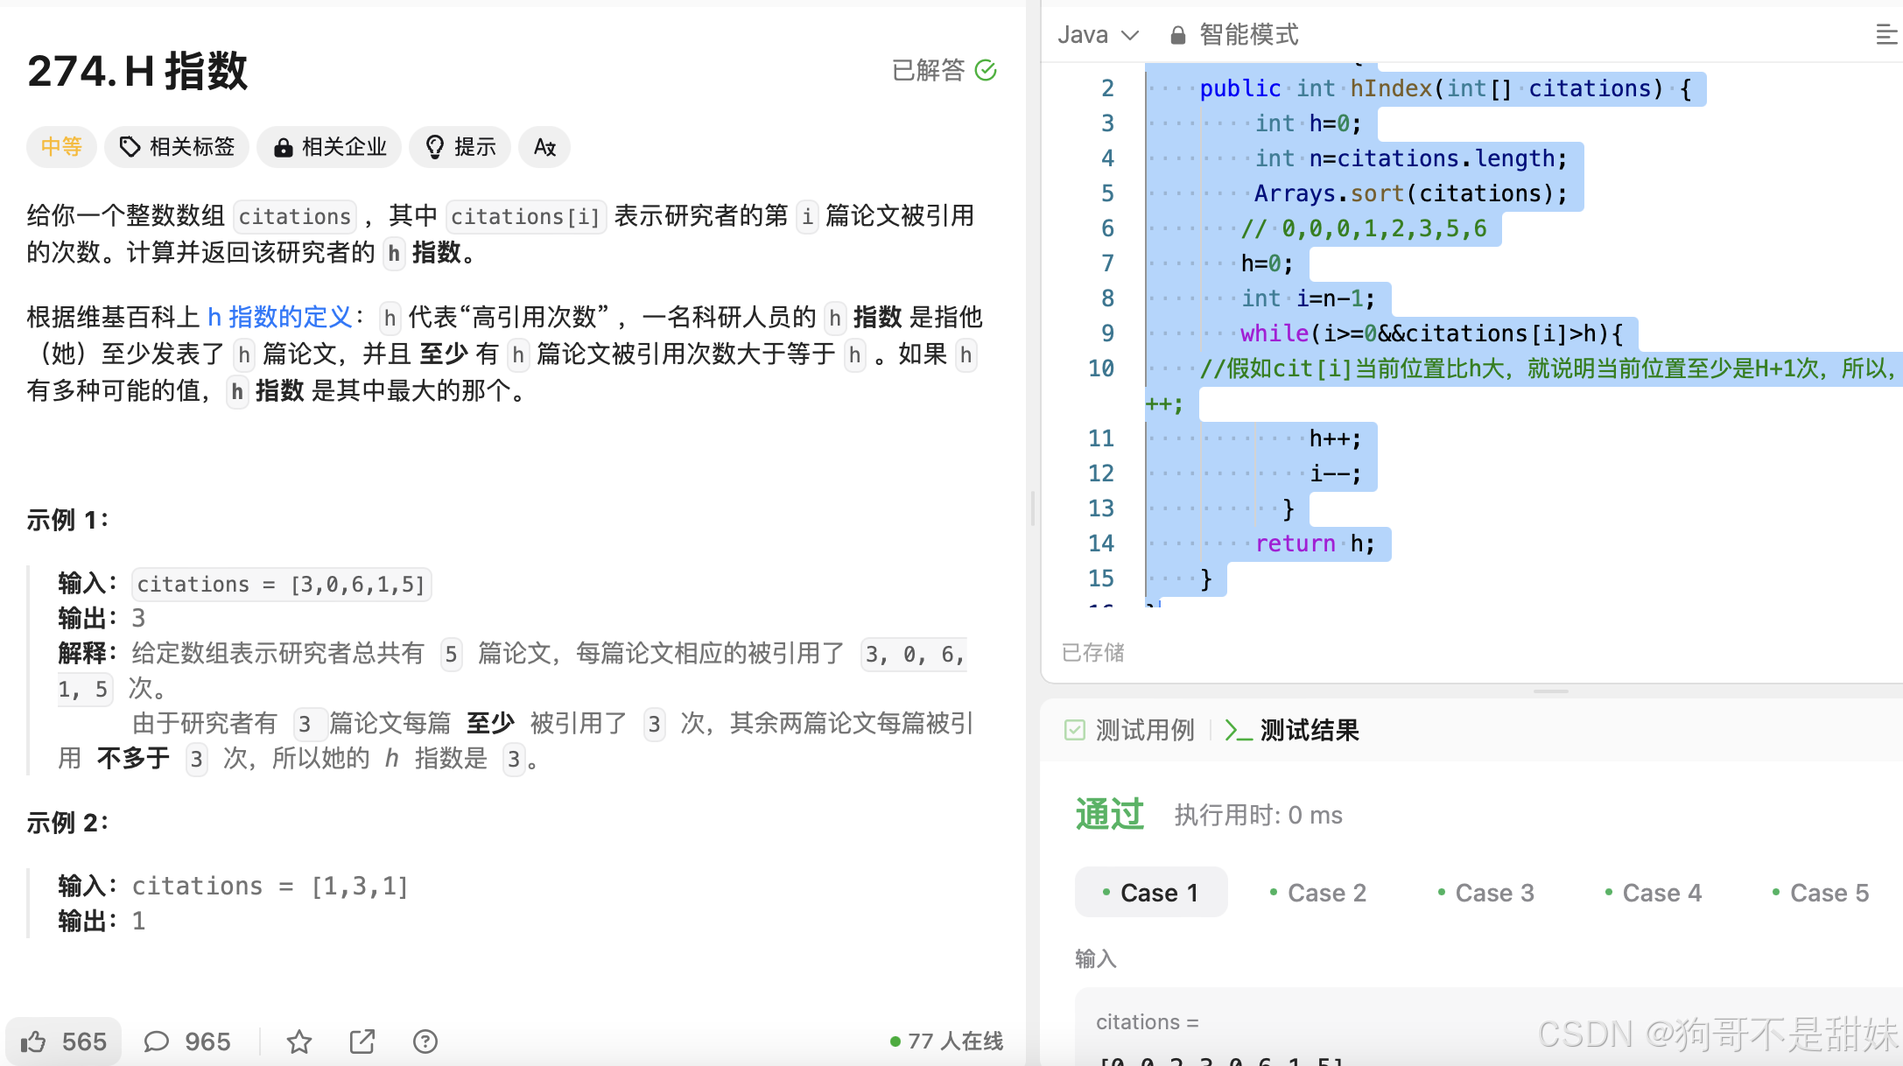Open the help question mark icon

(x=425, y=1041)
